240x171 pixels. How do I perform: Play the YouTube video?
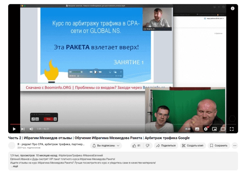tap(14, 129)
